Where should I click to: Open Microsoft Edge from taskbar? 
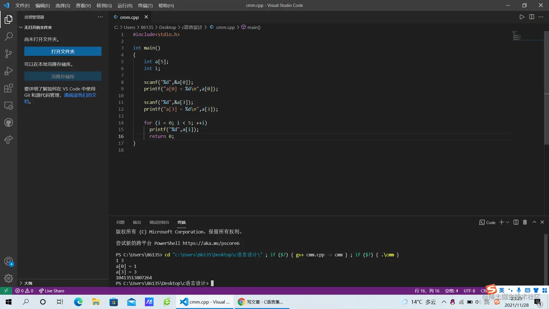pyautogui.click(x=78, y=302)
